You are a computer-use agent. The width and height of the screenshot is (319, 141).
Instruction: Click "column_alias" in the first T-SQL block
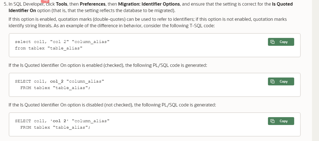tap(91, 42)
